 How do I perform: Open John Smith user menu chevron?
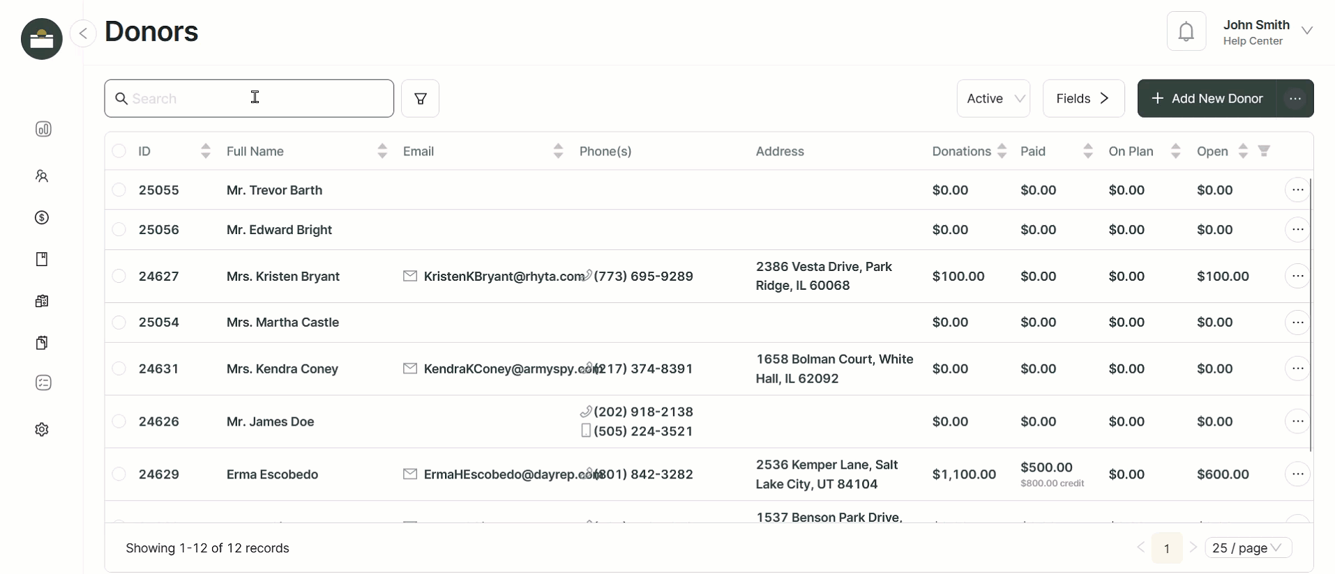click(1308, 31)
